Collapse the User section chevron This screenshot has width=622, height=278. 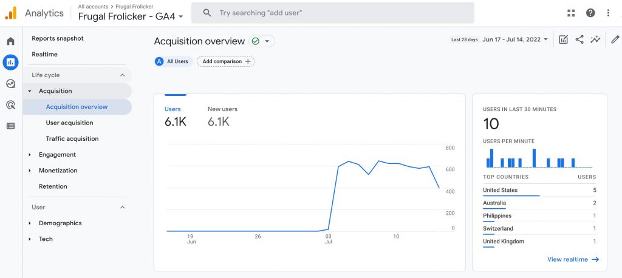pyautogui.click(x=123, y=207)
